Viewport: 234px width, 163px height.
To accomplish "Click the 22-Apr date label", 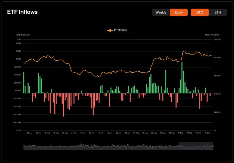I will point(30,133).
